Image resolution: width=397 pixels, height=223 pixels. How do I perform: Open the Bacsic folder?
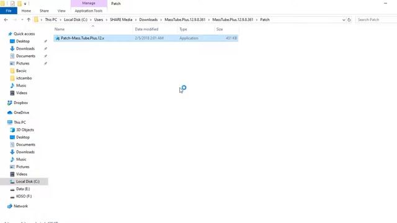(x=21, y=71)
